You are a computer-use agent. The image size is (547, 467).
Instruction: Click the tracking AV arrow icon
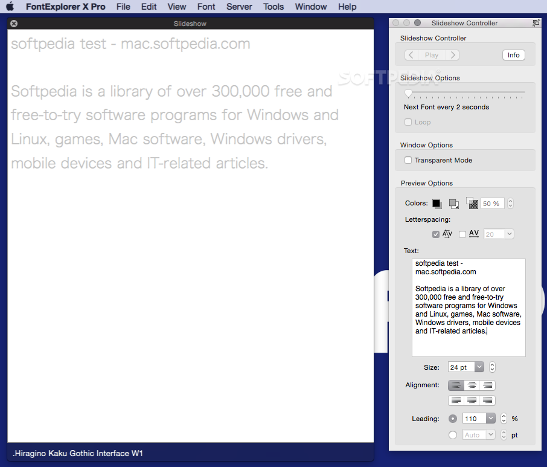474,233
